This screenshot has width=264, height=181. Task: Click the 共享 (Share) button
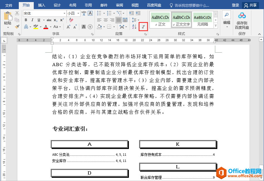pos(250,5)
